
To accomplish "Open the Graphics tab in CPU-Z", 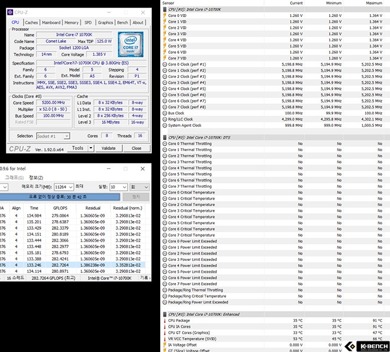I will point(105,22).
